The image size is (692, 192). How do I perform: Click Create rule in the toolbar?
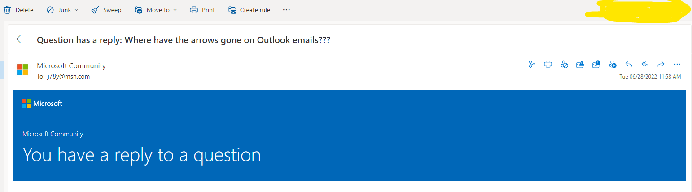point(249,10)
